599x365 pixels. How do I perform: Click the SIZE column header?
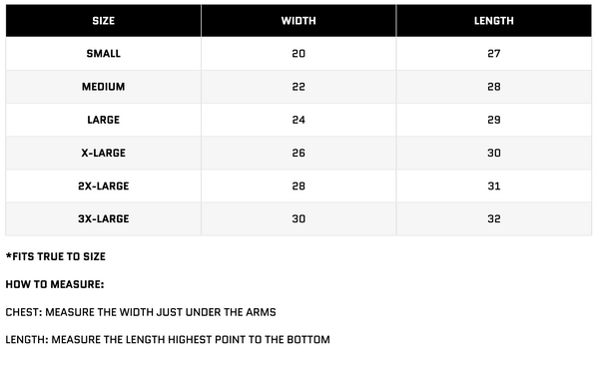coord(104,21)
